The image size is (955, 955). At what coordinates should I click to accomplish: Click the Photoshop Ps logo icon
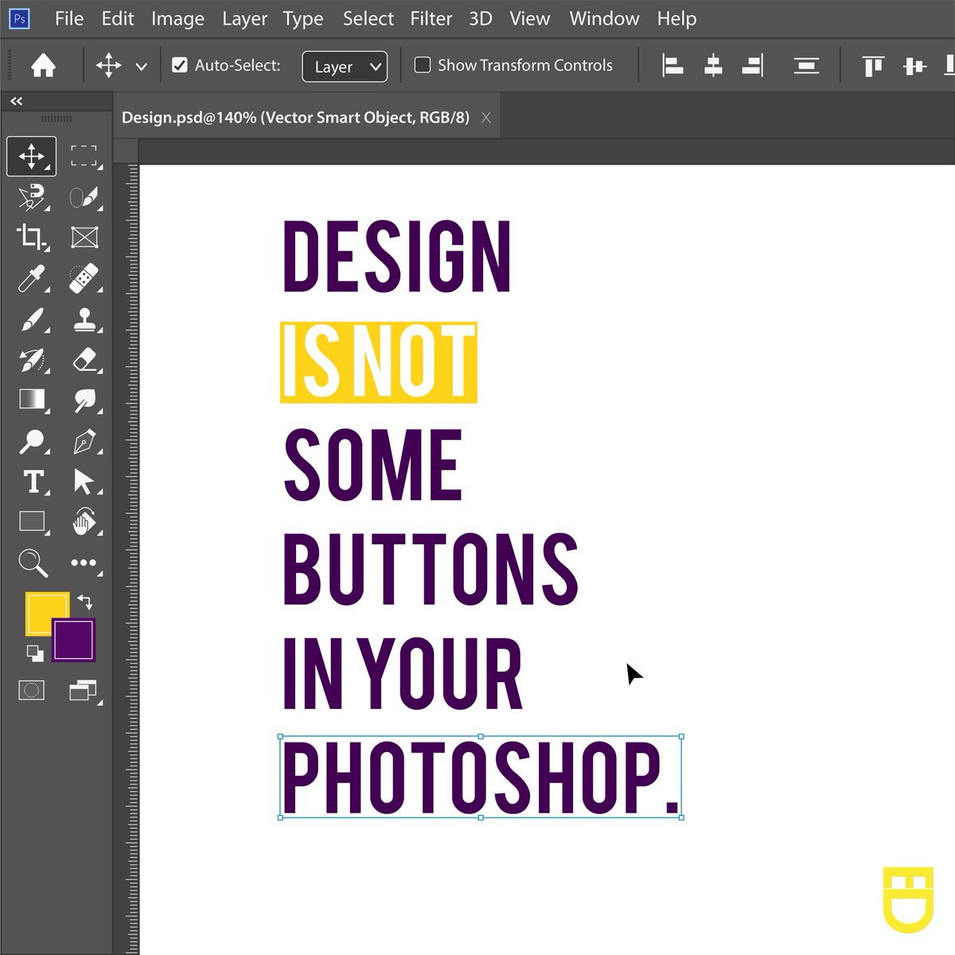[19, 18]
